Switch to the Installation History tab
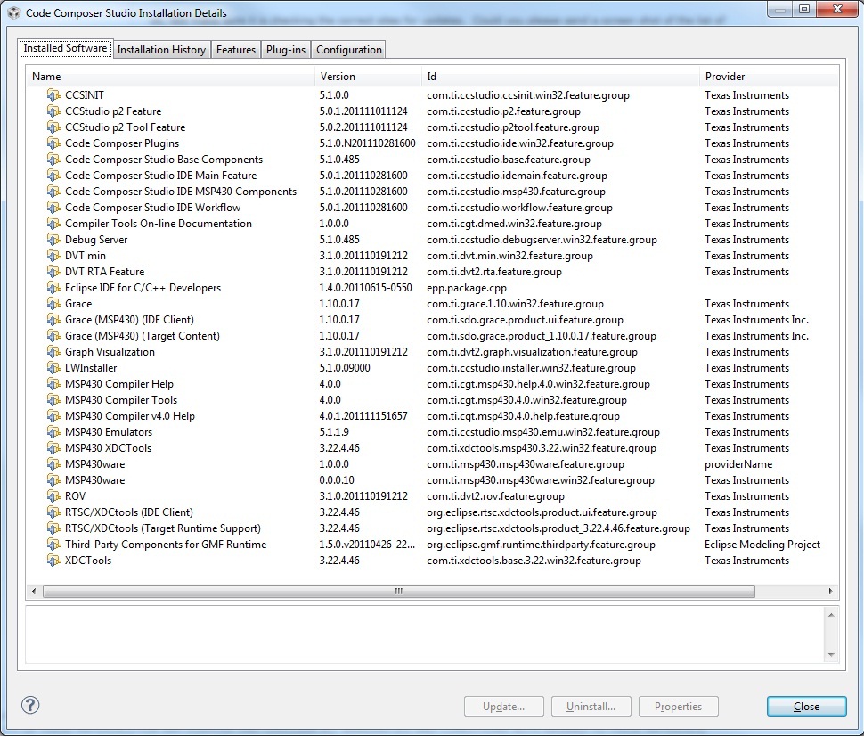 161,50
